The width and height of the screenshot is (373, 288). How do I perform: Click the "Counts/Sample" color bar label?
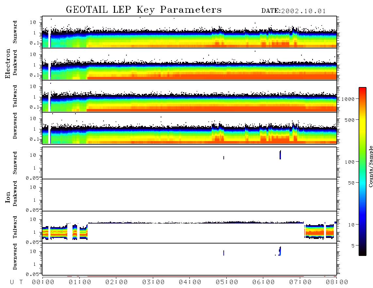pos(371,166)
